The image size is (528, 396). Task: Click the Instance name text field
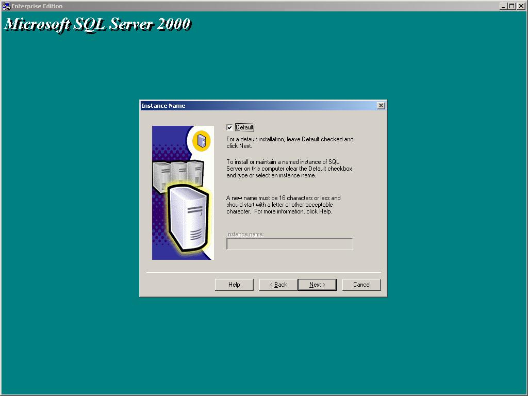pyautogui.click(x=290, y=244)
